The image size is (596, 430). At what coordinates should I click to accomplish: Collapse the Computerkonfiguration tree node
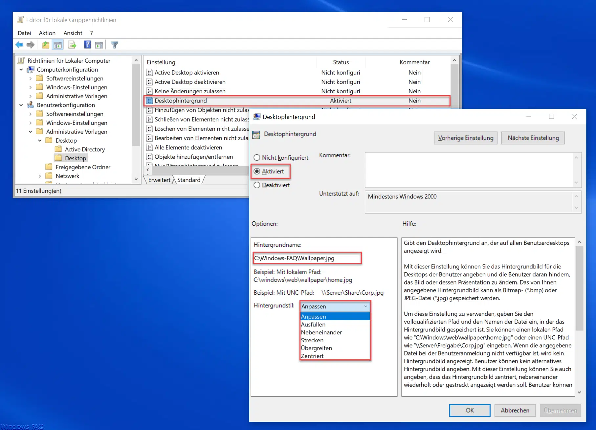(x=21, y=70)
